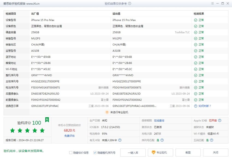This screenshot has height=160, width=232.
Task: Click the 正常 check icon for 设备颜色
Action: (x=196, y=26)
